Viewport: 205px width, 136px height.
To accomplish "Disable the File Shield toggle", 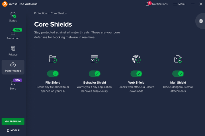I will [53, 74].
